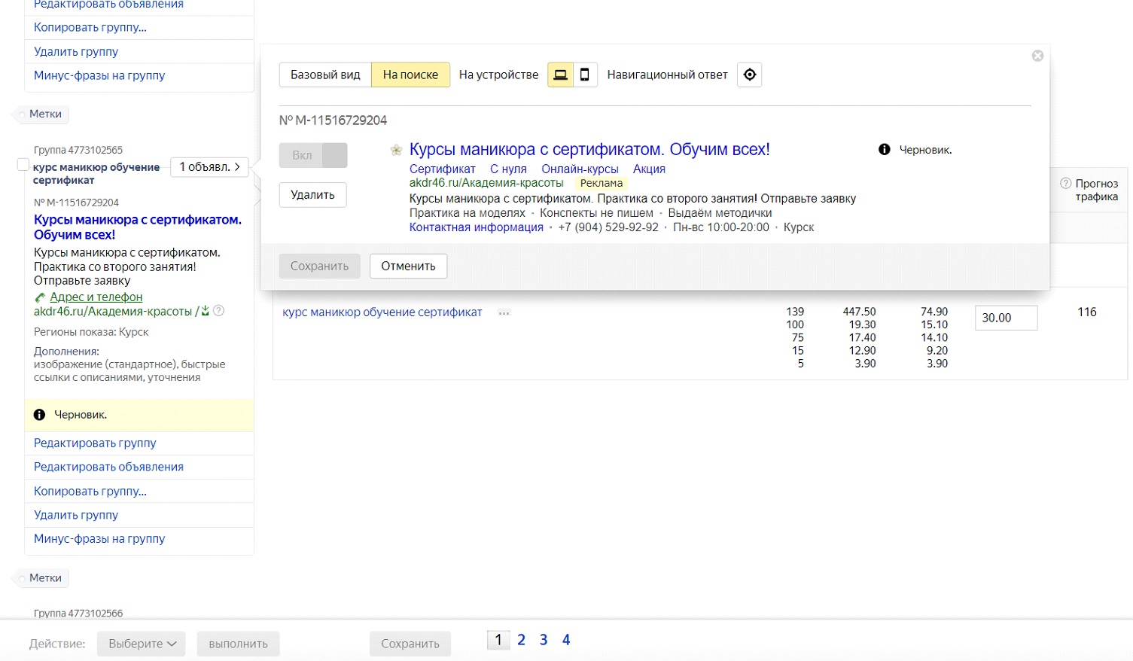
Task: Open Редактировать объявления below Черновик
Action: coord(108,467)
